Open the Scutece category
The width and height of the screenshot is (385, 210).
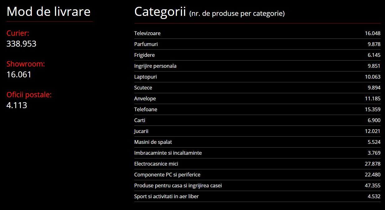pos(257,88)
